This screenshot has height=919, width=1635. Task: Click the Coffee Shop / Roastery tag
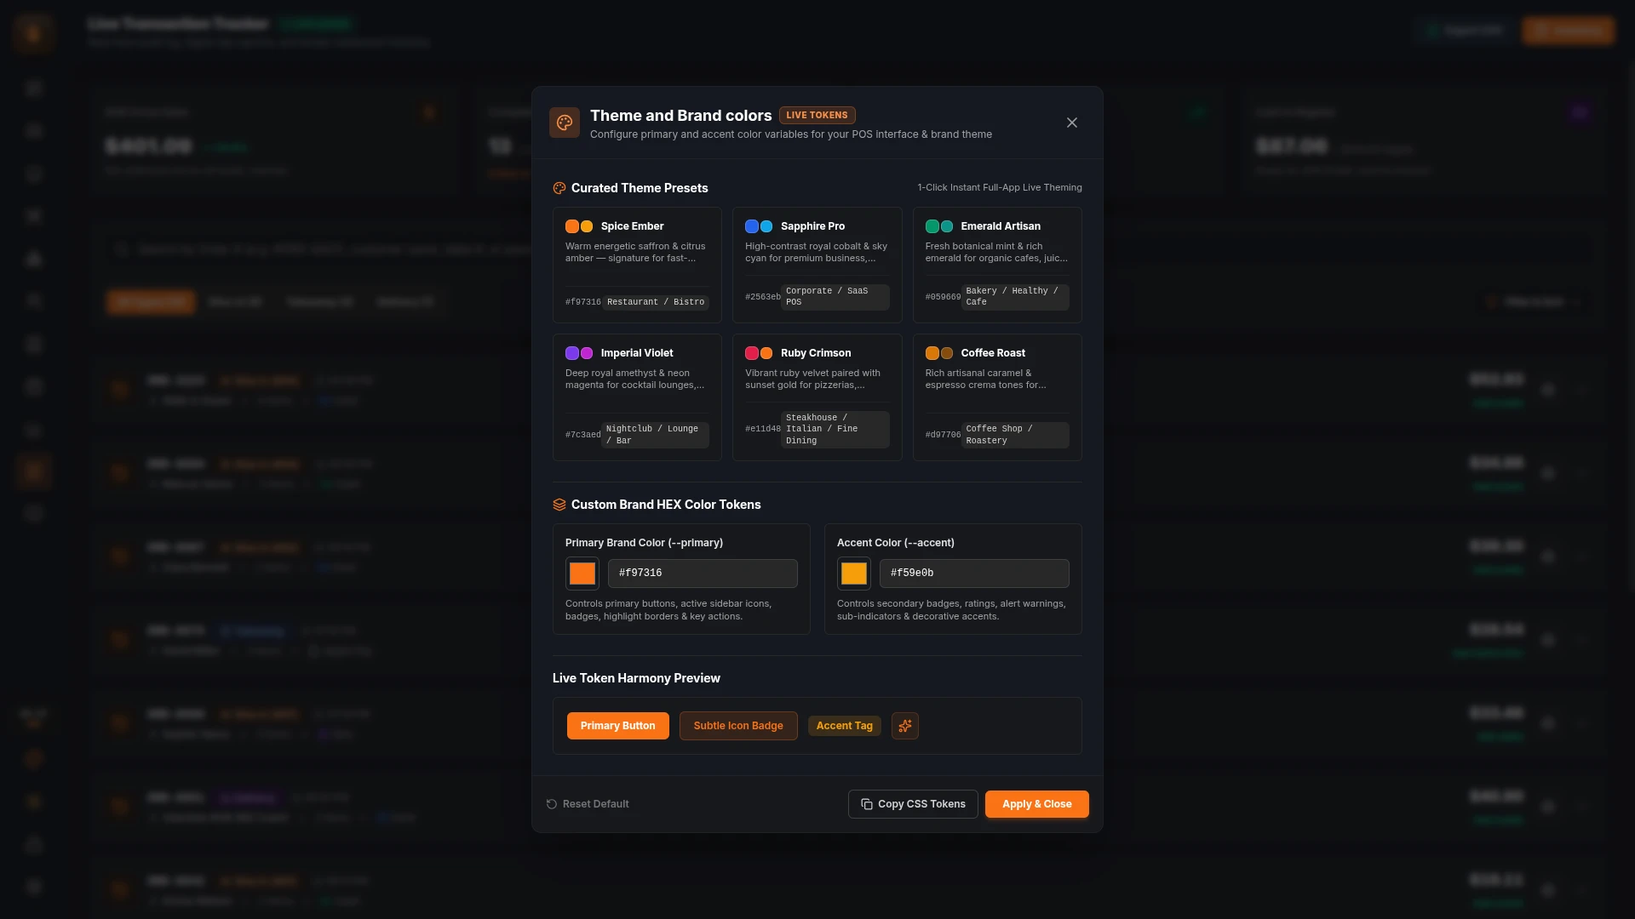tap(1015, 435)
